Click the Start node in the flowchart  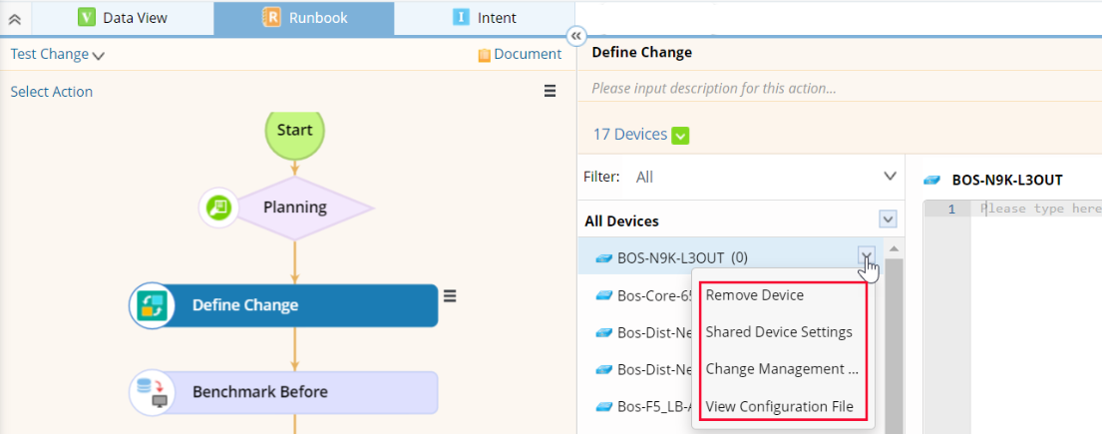[x=294, y=130]
